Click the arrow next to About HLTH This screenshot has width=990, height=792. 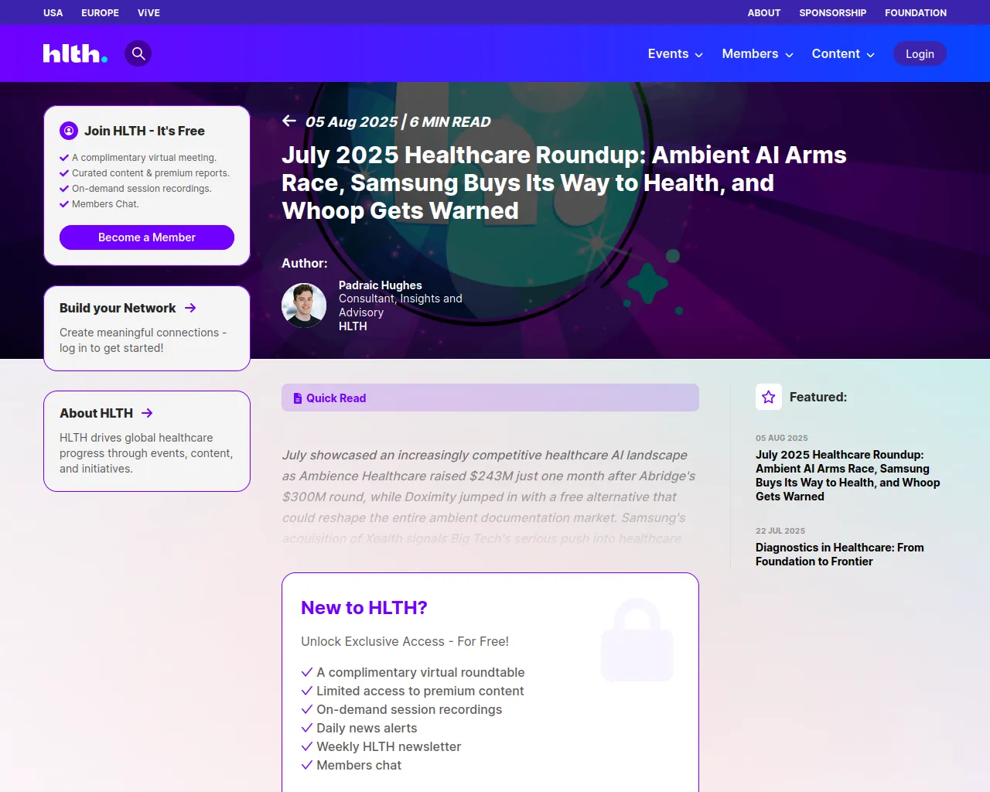coord(147,413)
